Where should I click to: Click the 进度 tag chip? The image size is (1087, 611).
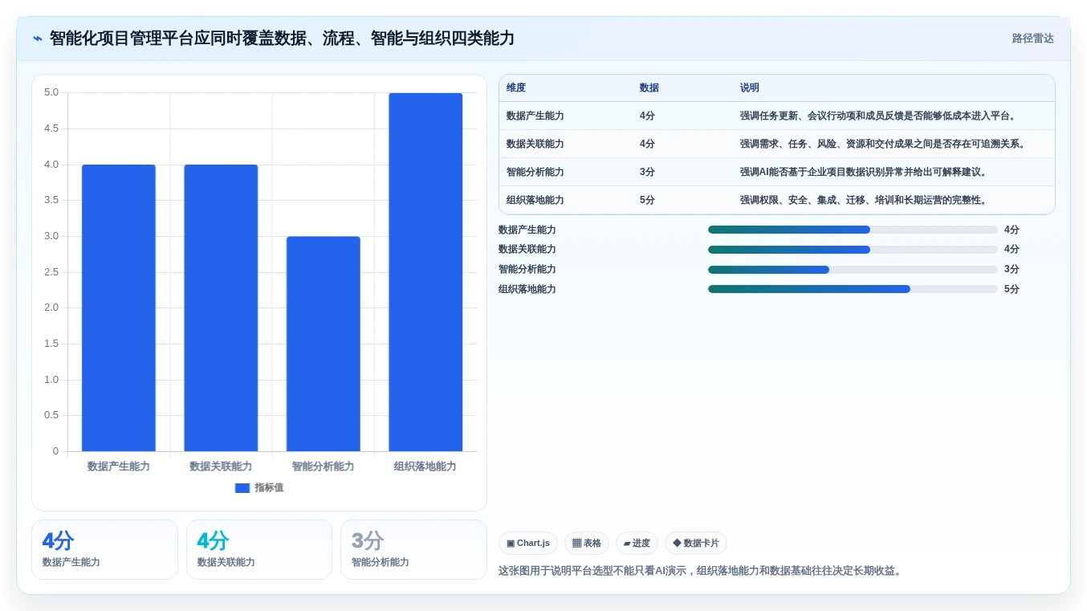(x=637, y=544)
